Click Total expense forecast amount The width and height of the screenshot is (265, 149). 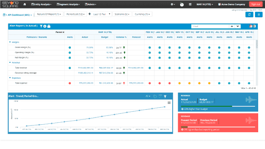click(x=136, y=83)
